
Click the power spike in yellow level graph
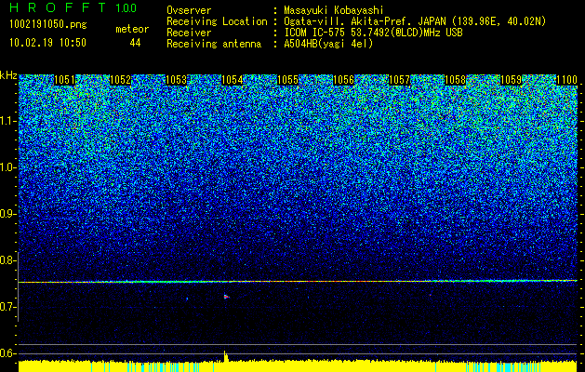(225, 356)
